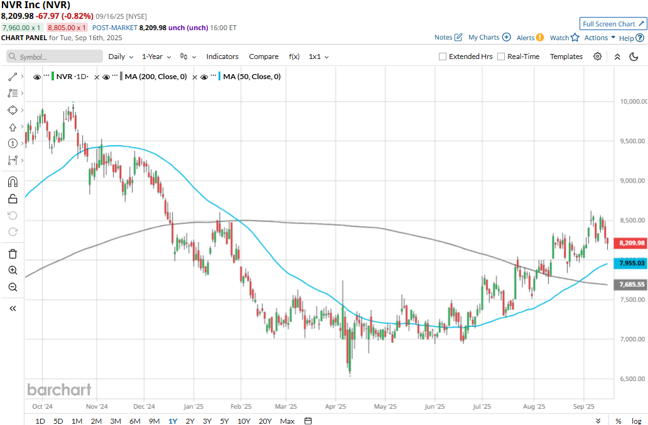Hide the MA (50, Close, 0) line
Image resolution: width=648 pixels, height=425 pixels.
203,77
